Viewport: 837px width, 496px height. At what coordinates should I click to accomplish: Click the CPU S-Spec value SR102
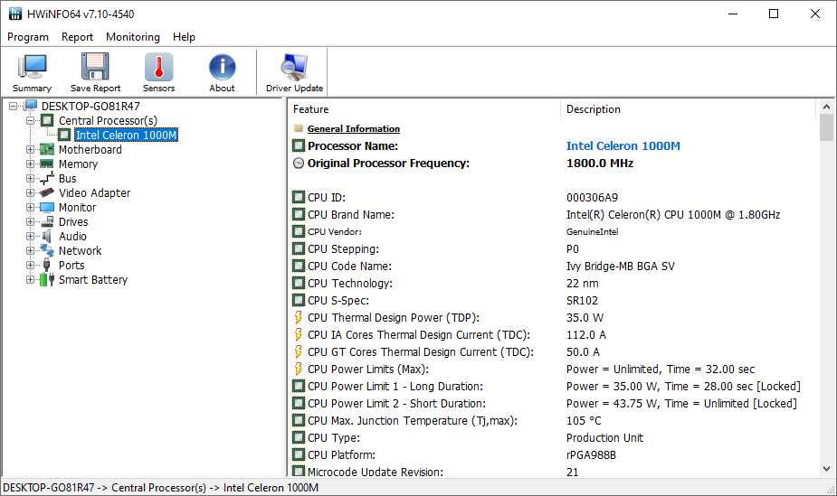582,300
